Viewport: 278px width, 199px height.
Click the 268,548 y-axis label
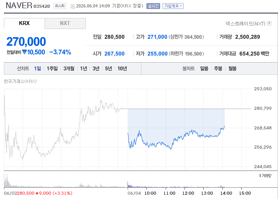point(263,128)
